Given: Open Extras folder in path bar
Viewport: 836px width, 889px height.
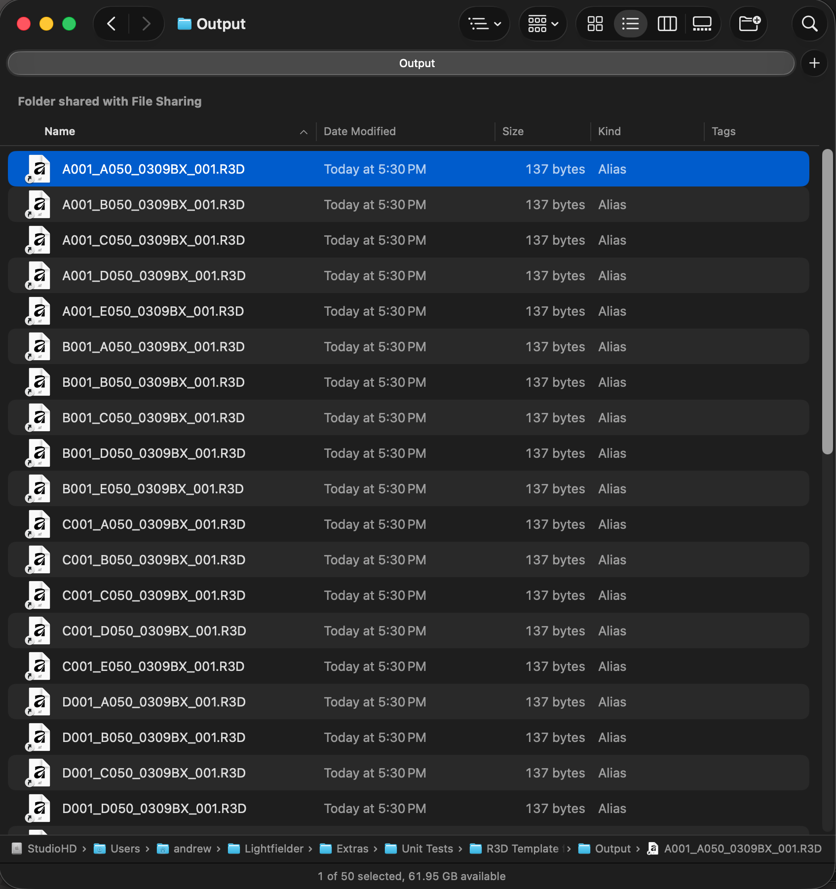Looking at the screenshot, I should tap(344, 849).
